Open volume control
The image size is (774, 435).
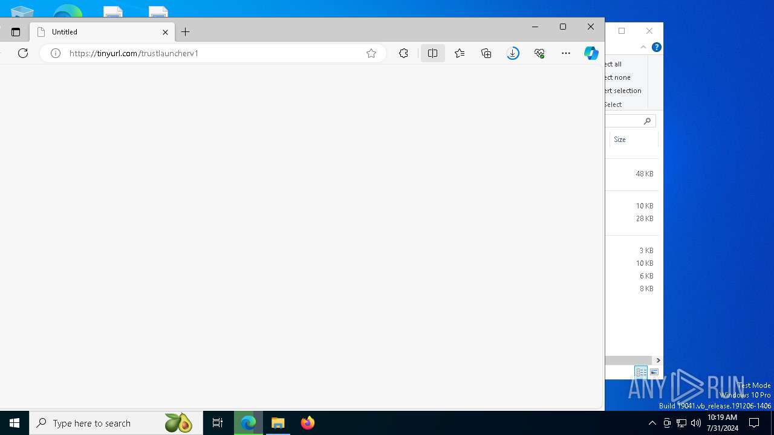click(x=696, y=423)
